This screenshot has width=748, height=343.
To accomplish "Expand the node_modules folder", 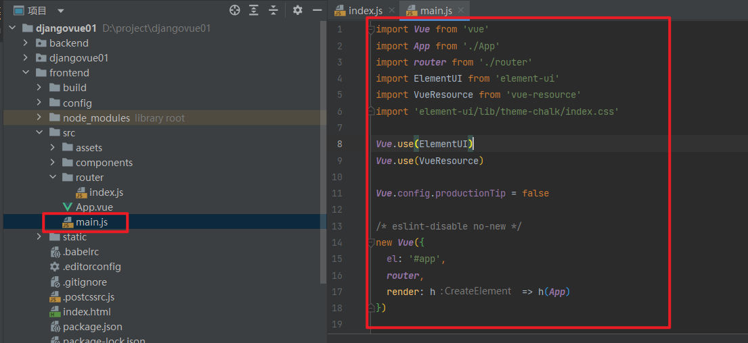I will pos(39,117).
